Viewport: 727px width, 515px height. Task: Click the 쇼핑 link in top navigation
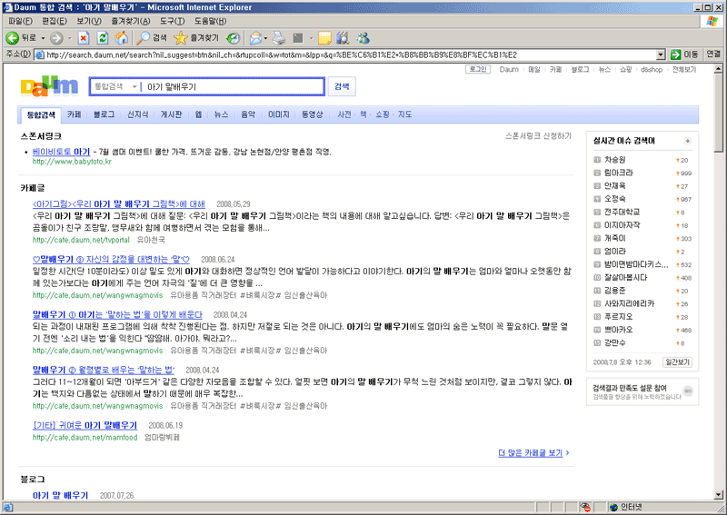(x=626, y=69)
